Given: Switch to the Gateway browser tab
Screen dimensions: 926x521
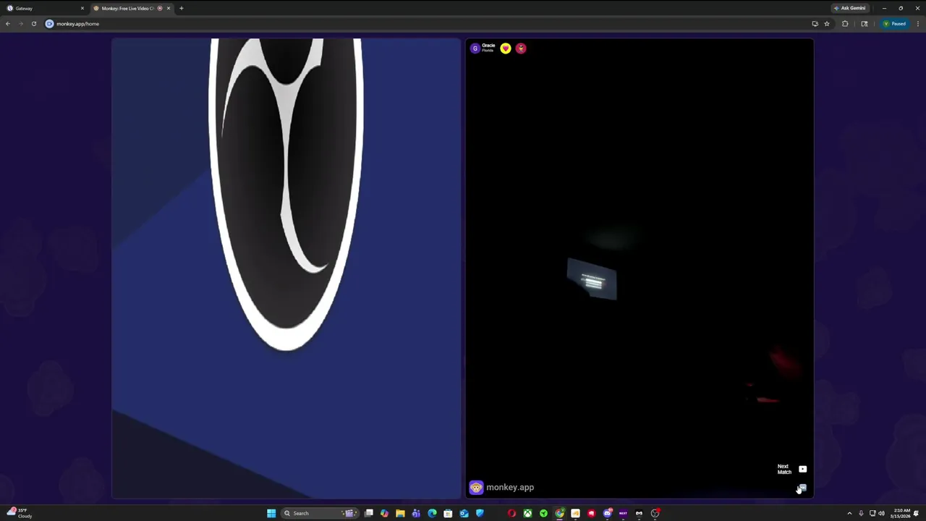Looking at the screenshot, I should click(x=43, y=8).
